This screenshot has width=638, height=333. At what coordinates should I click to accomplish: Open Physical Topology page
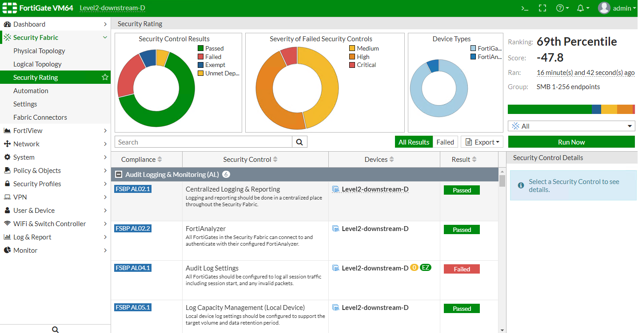pos(39,51)
